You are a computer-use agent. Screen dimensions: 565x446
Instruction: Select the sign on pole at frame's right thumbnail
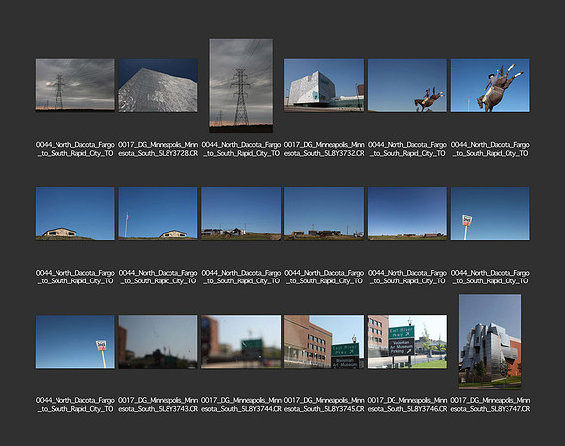[x=75, y=342]
